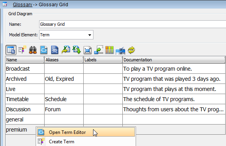Click the visualize shape arrow icon

pyautogui.click(x=99, y=50)
